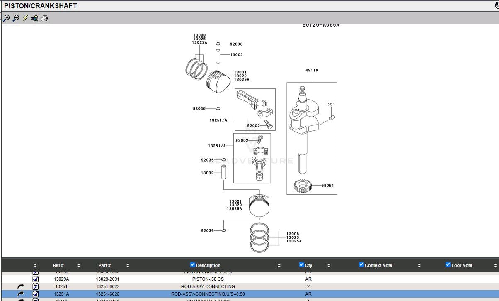Click the lightning bolt toolbar icon

[x=25, y=18]
